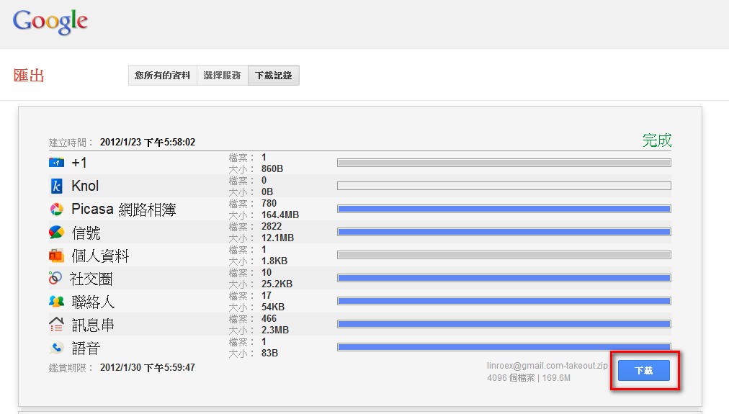
Task: Click the blue 下載 download button
Action: coord(644,370)
